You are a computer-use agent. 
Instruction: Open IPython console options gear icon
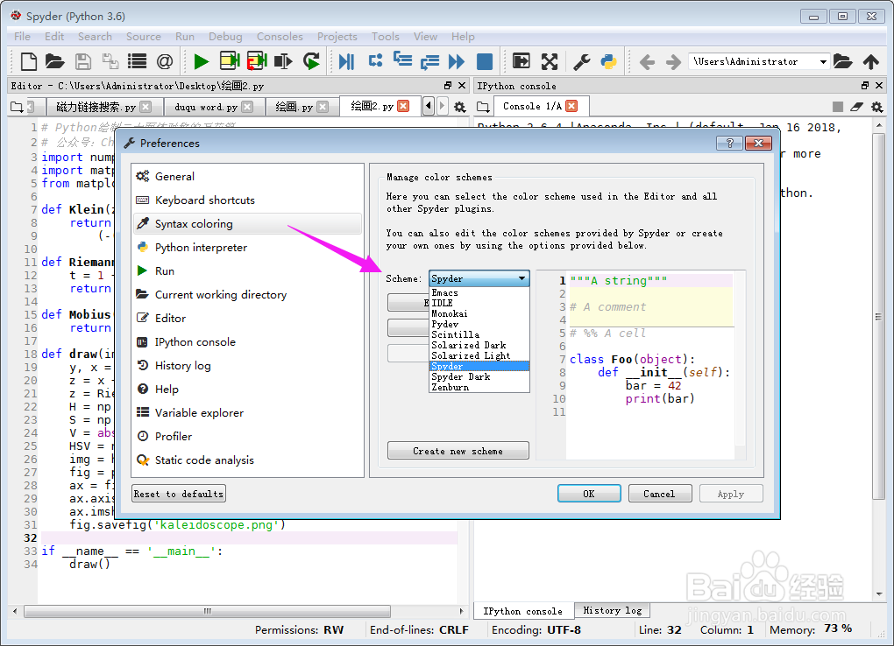point(876,107)
